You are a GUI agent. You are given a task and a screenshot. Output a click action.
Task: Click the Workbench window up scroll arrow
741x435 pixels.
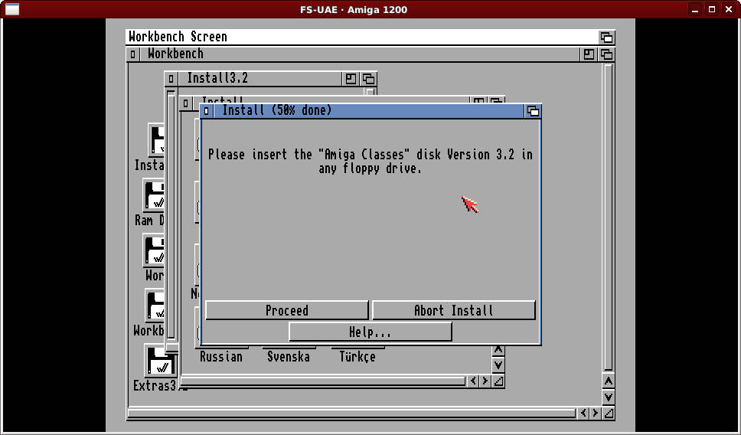point(609,381)
